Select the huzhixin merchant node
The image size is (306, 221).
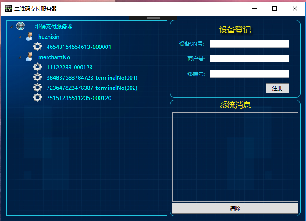49,37
